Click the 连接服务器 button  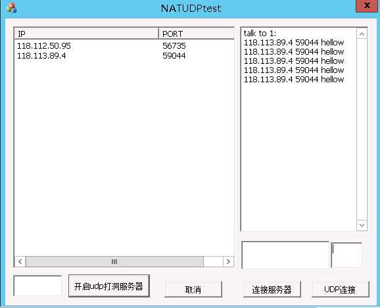coord(272,290)
